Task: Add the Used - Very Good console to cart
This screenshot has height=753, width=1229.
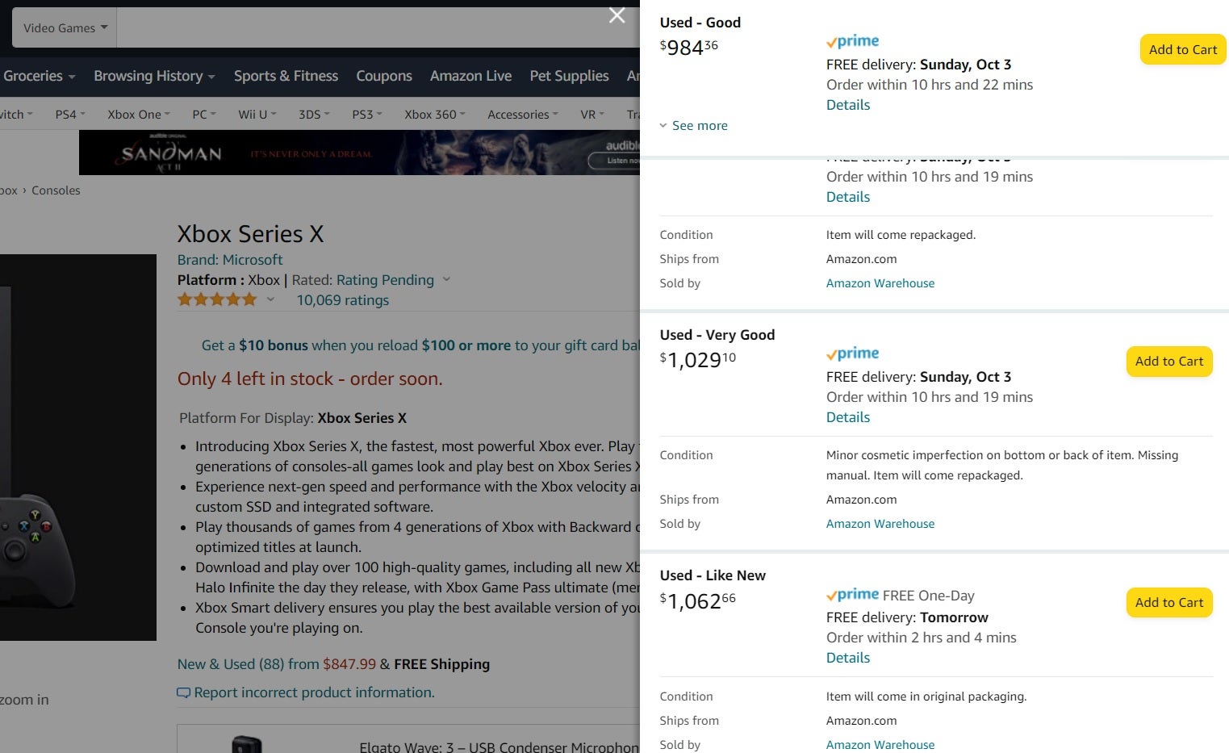Action: pos(1168,361)
